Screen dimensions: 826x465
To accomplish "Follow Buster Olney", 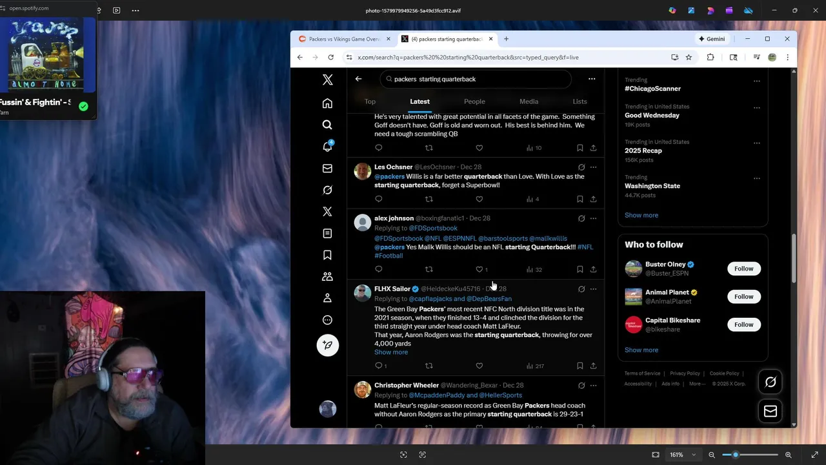I will click(x=743, y=269).
